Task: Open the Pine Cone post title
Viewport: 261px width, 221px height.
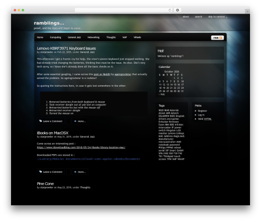Action: [45, 183]
